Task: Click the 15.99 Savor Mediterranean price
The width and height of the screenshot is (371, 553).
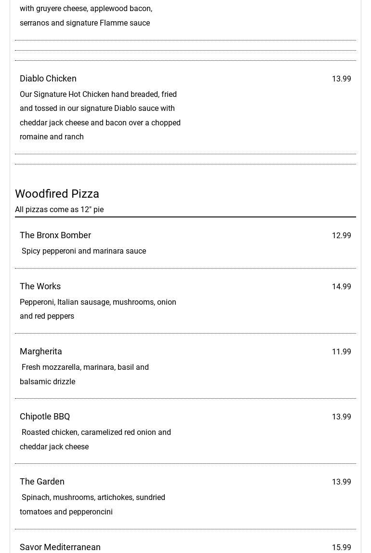Action: [x=341, y=548]
